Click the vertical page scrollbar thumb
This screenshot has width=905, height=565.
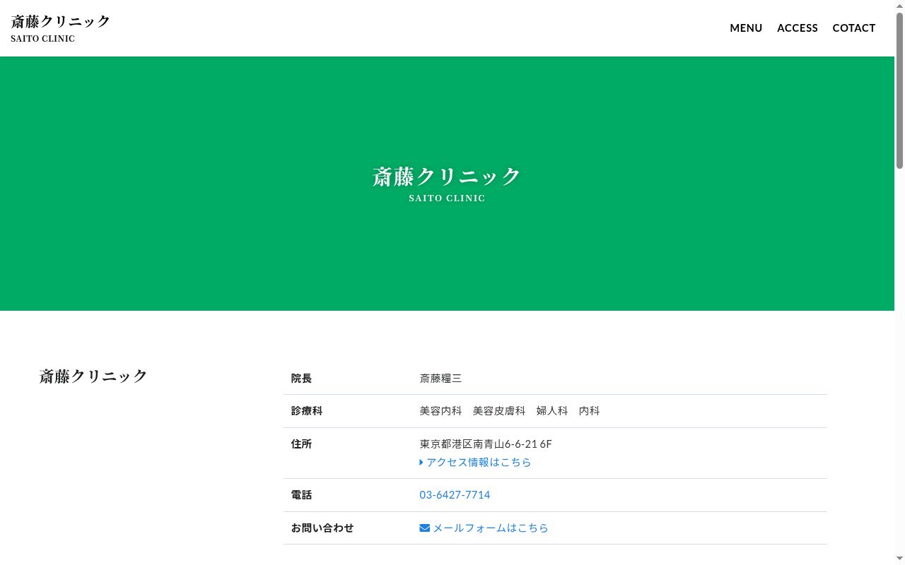tap(899, 90)
